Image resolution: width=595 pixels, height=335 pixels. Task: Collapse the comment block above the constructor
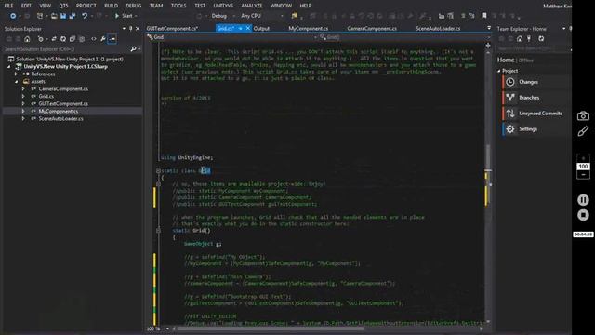click(x=158, y=184)
